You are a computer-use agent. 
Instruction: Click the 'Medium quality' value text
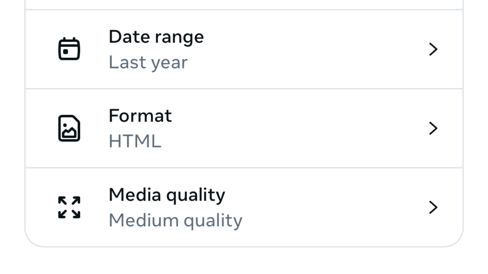click(x=175, y=220)
